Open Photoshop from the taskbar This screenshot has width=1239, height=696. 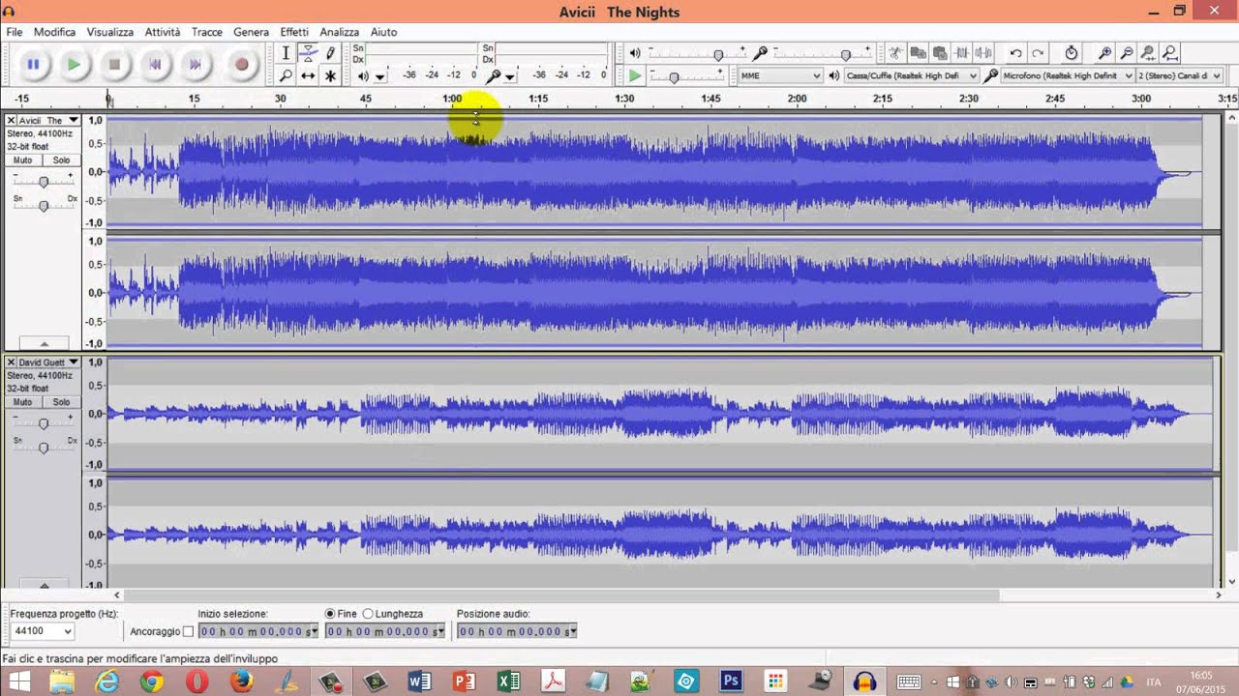tap(731, 681)
